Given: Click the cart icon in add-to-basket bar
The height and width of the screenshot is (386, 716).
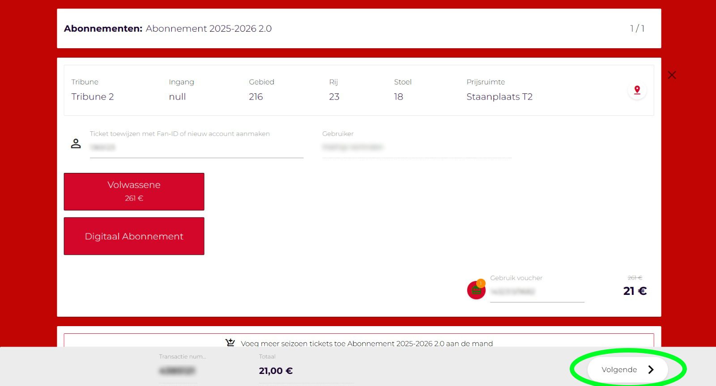Looking at the screenshot, I should pos(230,343).
